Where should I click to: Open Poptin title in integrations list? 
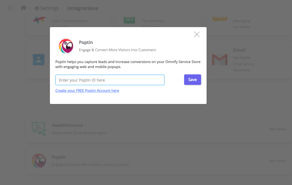click(x=59, y=157)
